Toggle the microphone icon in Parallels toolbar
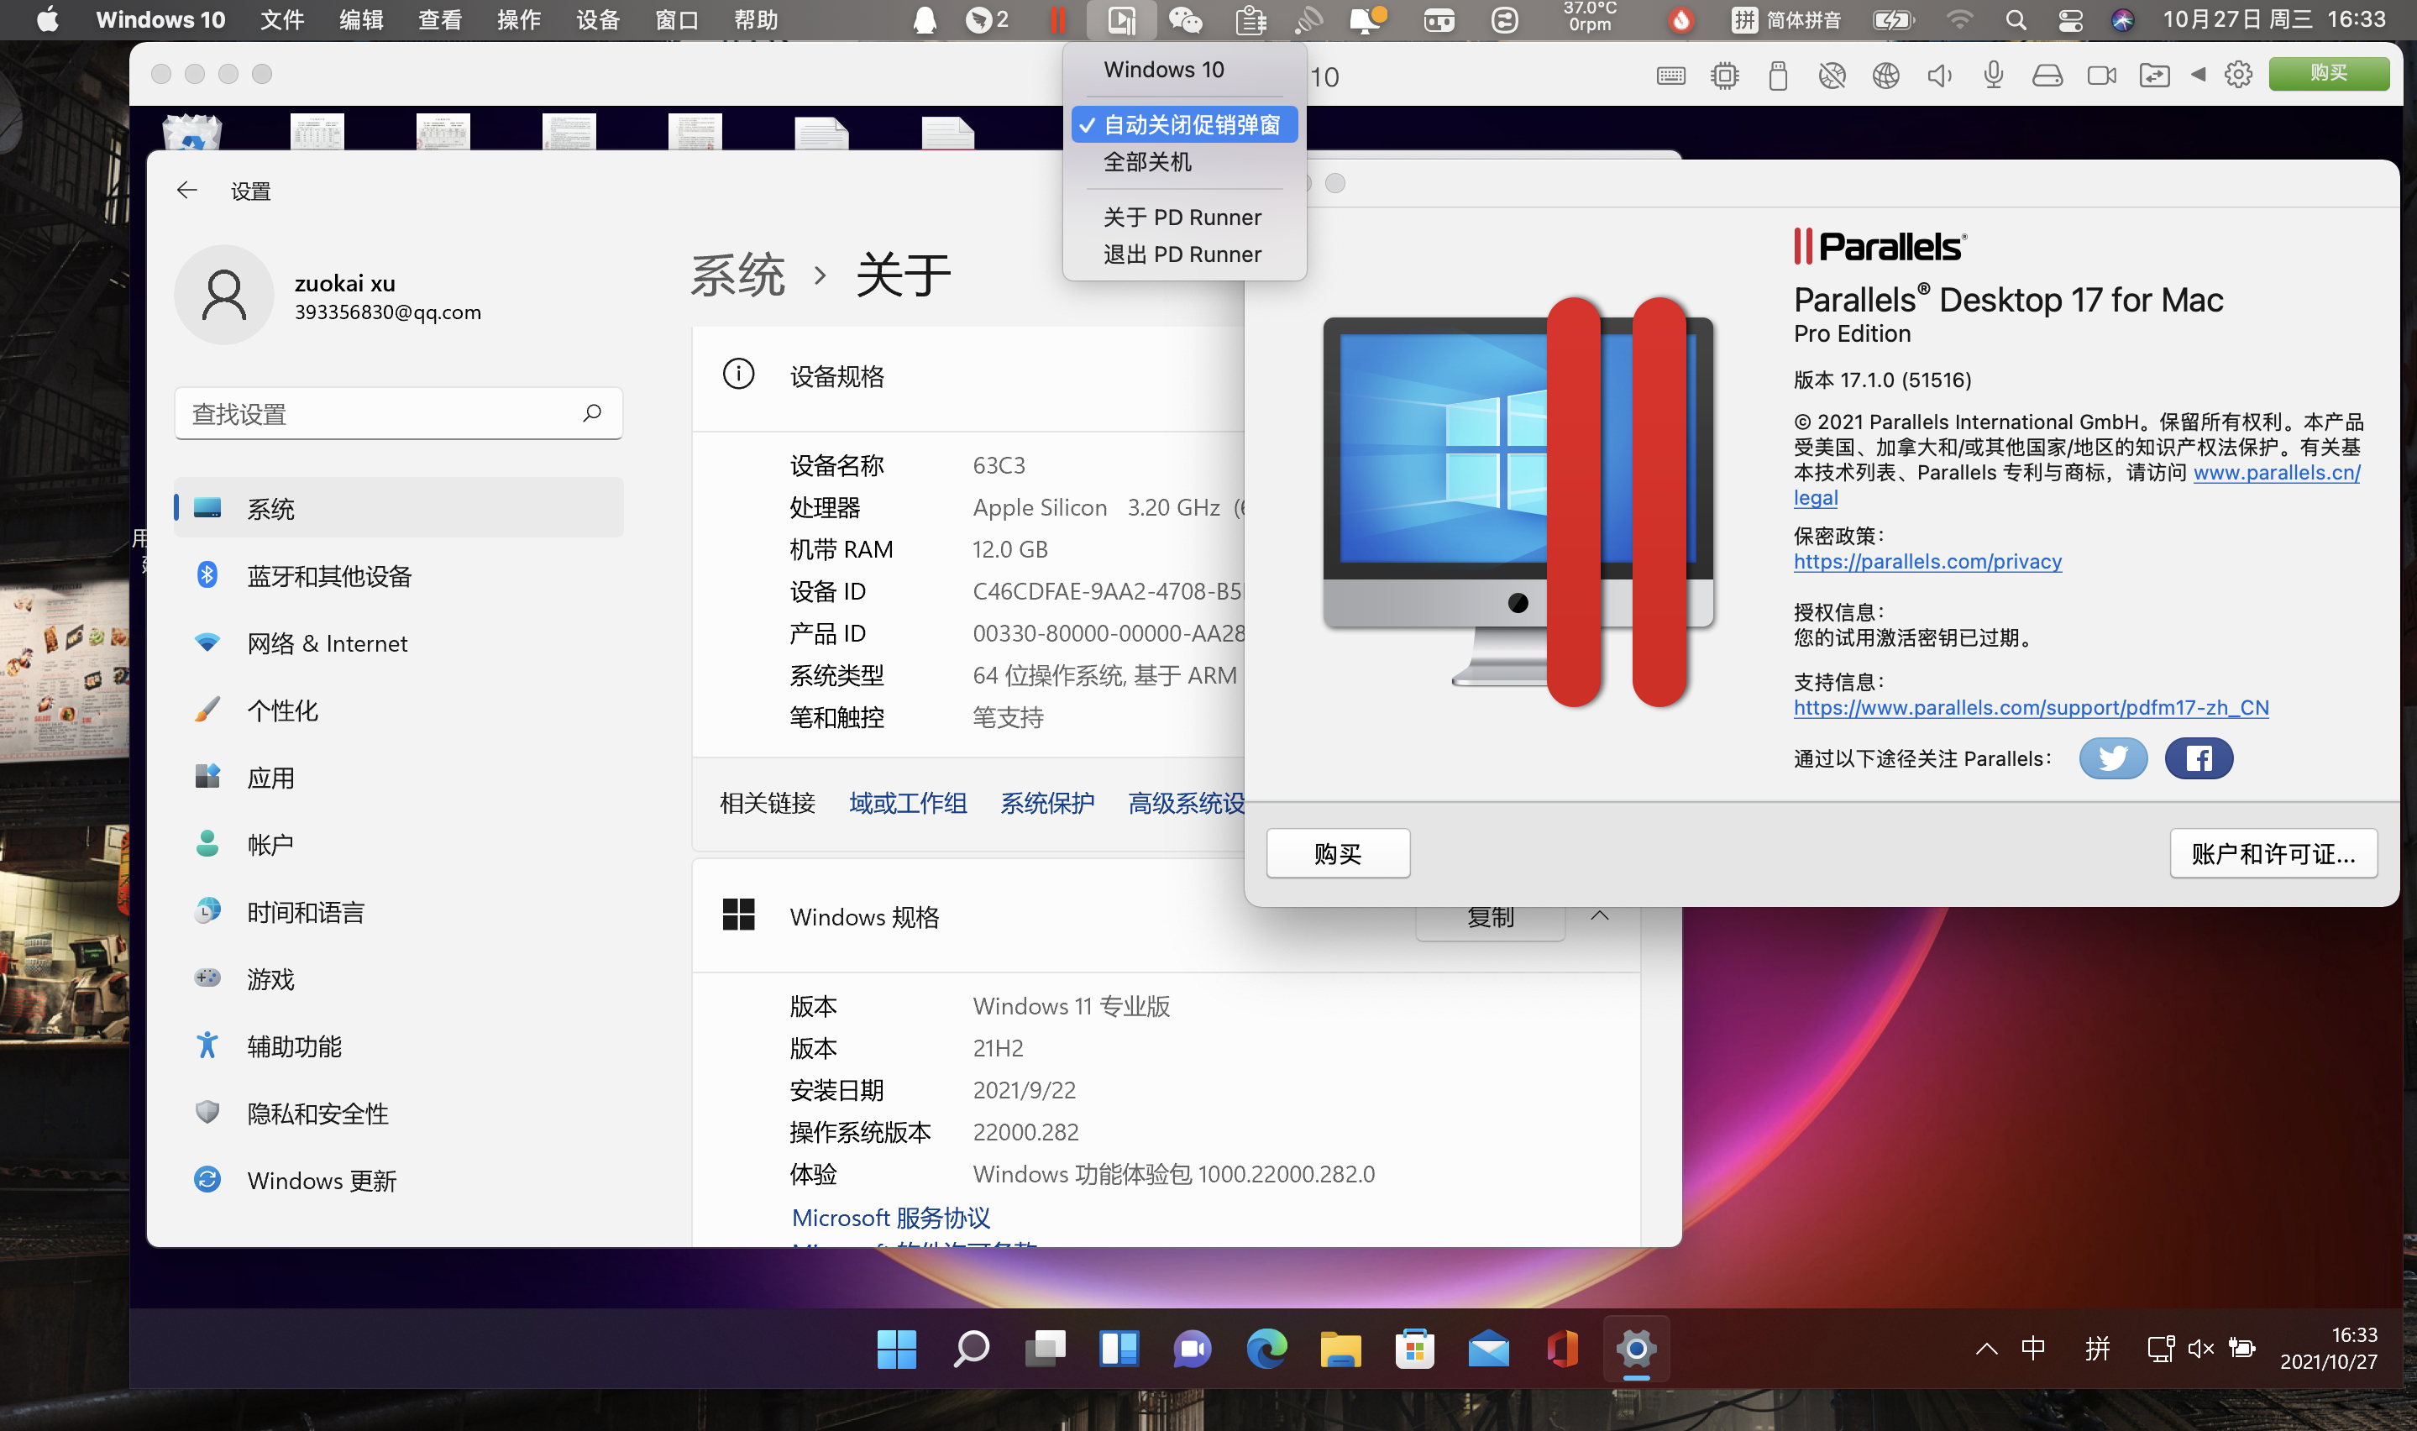This screenshot has height=1431, width=2417. [x=1993, y=76]
